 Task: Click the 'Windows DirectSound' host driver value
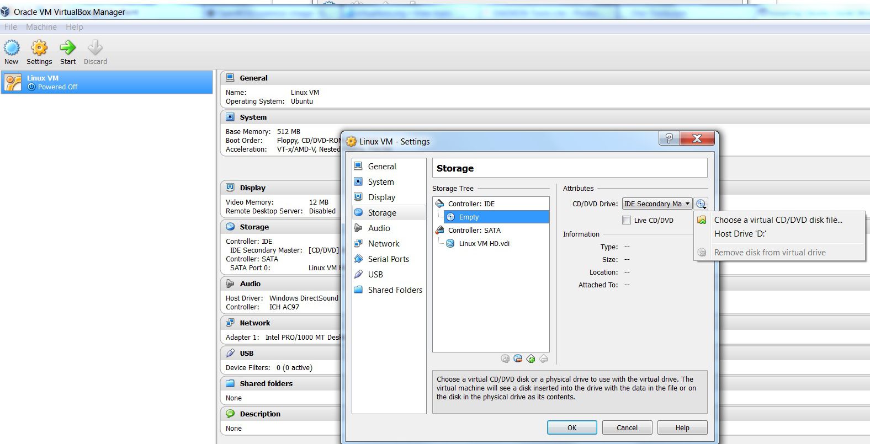tap(304, 298)
